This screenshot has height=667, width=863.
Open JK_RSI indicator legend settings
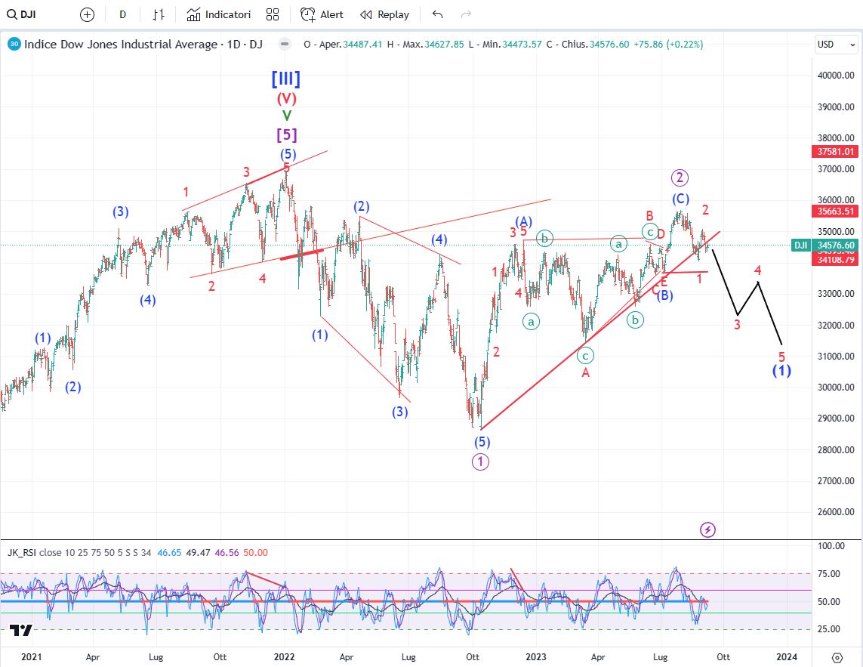click(22, 552)
